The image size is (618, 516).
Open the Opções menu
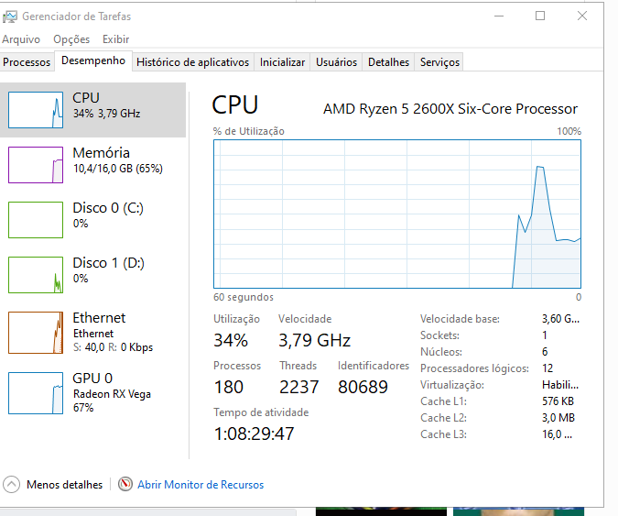click(71, 39)
